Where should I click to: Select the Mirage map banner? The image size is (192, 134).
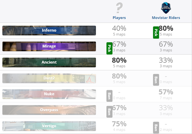tap(49, 46)
